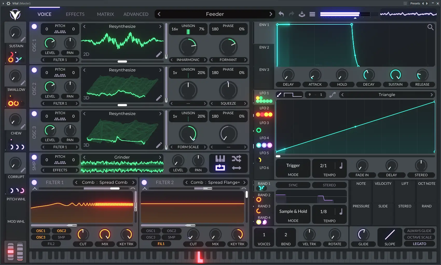
Task: Edit the CHEW macro name pencil
Action: click(x=23, y=126)
